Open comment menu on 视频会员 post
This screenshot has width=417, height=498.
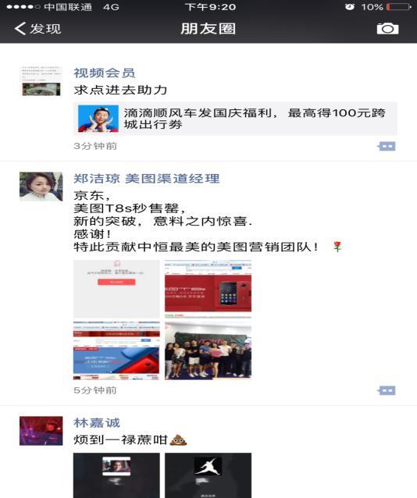[x=387, y=146]
